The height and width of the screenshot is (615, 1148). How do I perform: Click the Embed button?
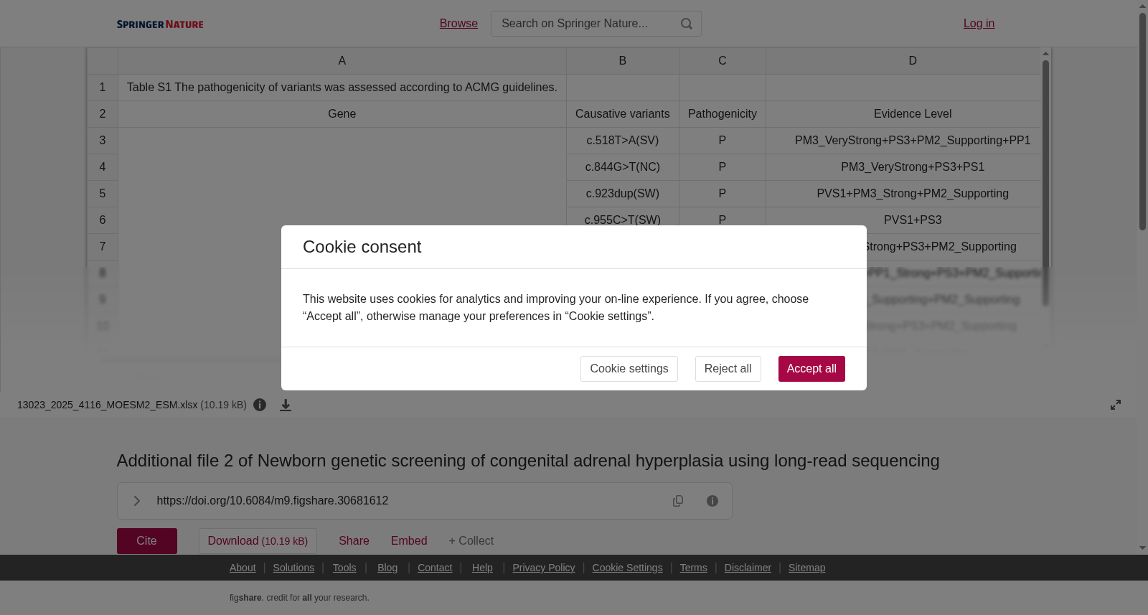coord(409,541)
